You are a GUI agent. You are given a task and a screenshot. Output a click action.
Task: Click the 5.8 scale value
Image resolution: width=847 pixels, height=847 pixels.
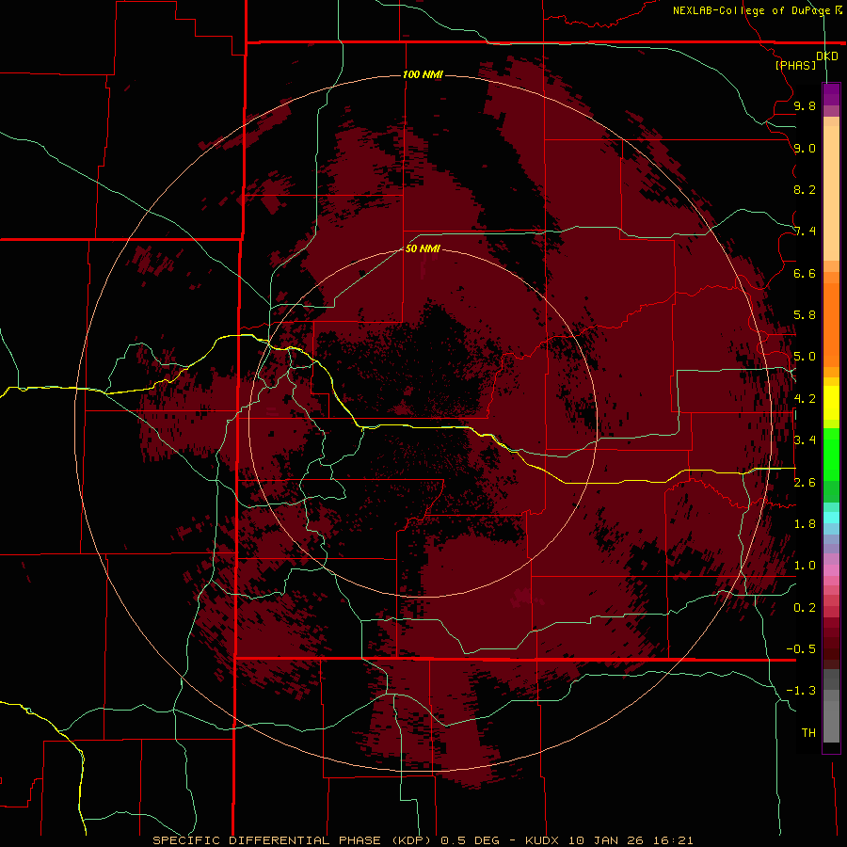tap(805, 315)
